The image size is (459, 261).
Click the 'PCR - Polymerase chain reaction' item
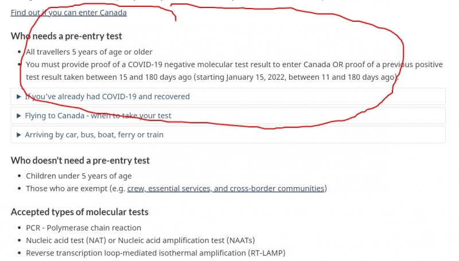click(x=83, y=228)
